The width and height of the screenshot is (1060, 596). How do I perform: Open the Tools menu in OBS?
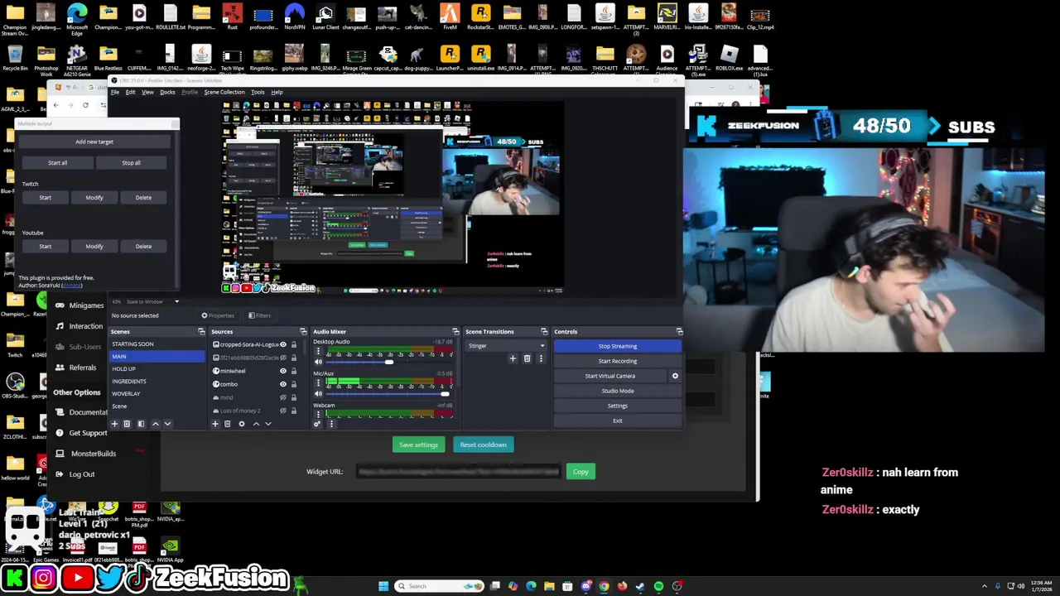258,92
